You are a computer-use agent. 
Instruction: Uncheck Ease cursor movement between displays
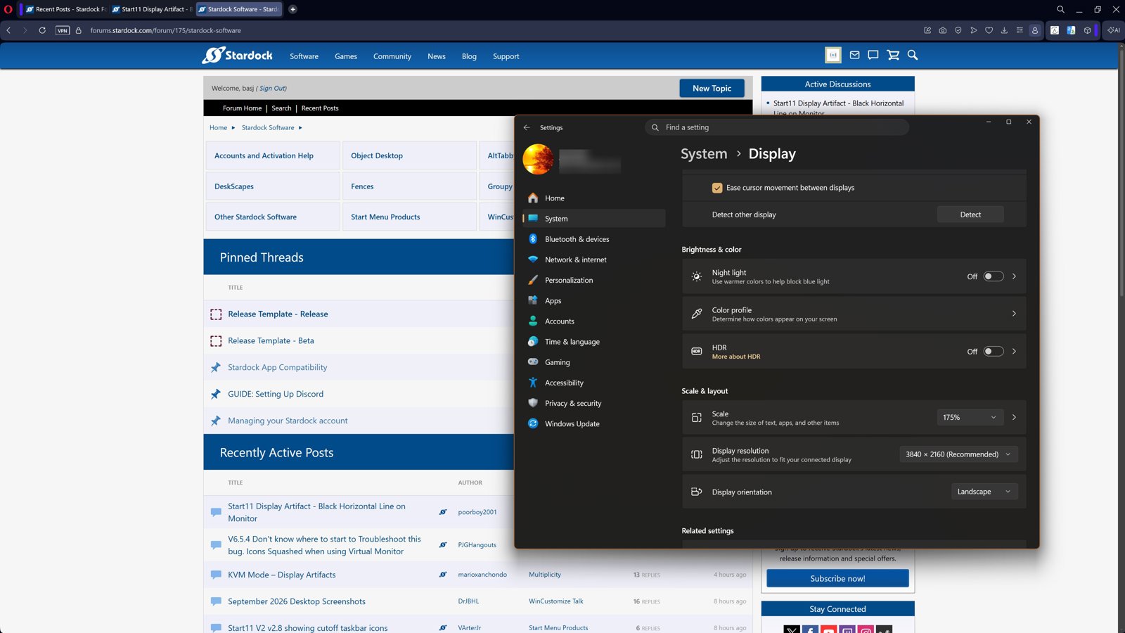[x=717, y=188]
